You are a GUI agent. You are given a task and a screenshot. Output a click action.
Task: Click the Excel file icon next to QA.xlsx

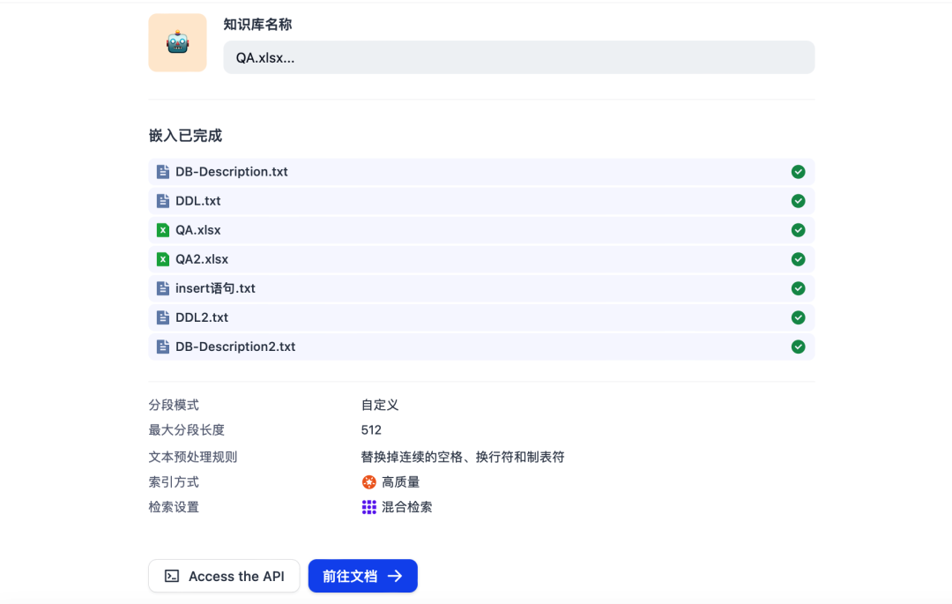[x=163, y=229]
